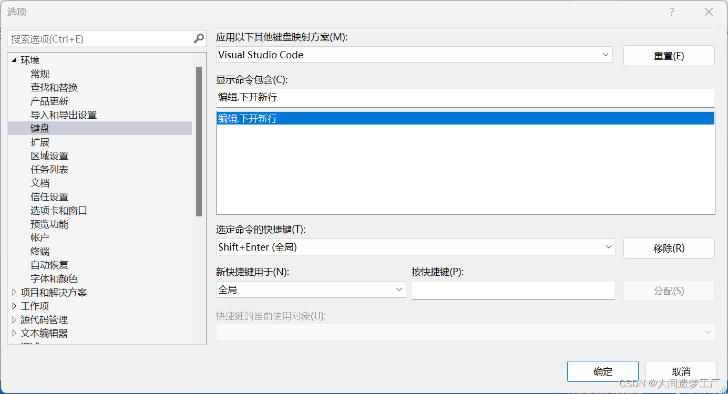Select 常规 in the tree
728x394 pixels.
click(40, 74)
